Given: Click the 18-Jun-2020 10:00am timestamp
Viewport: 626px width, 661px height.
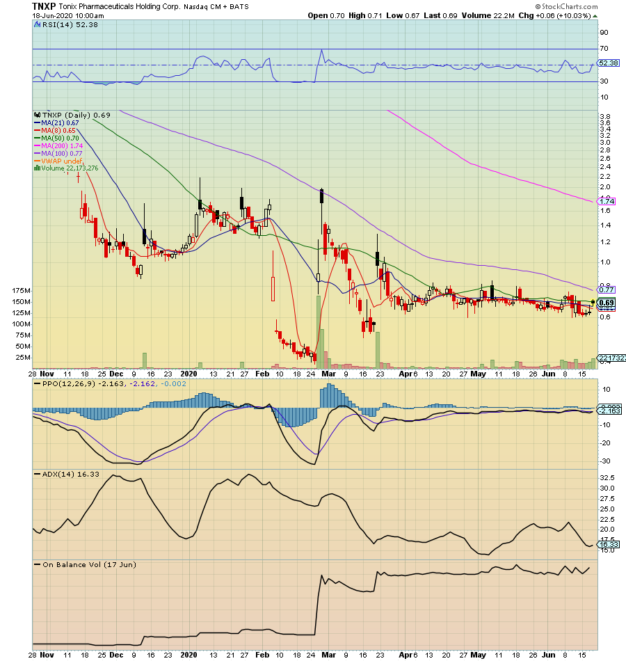Looking at the screenshot, I should point(68,16).
